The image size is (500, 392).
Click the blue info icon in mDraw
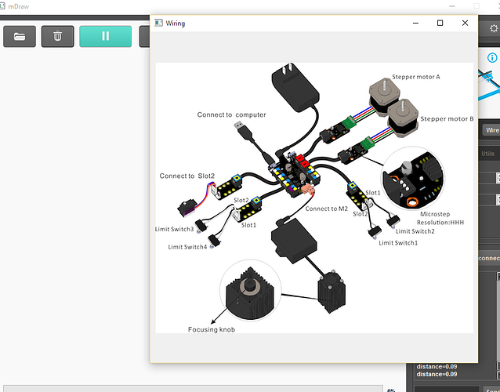(x=492, y=58)
